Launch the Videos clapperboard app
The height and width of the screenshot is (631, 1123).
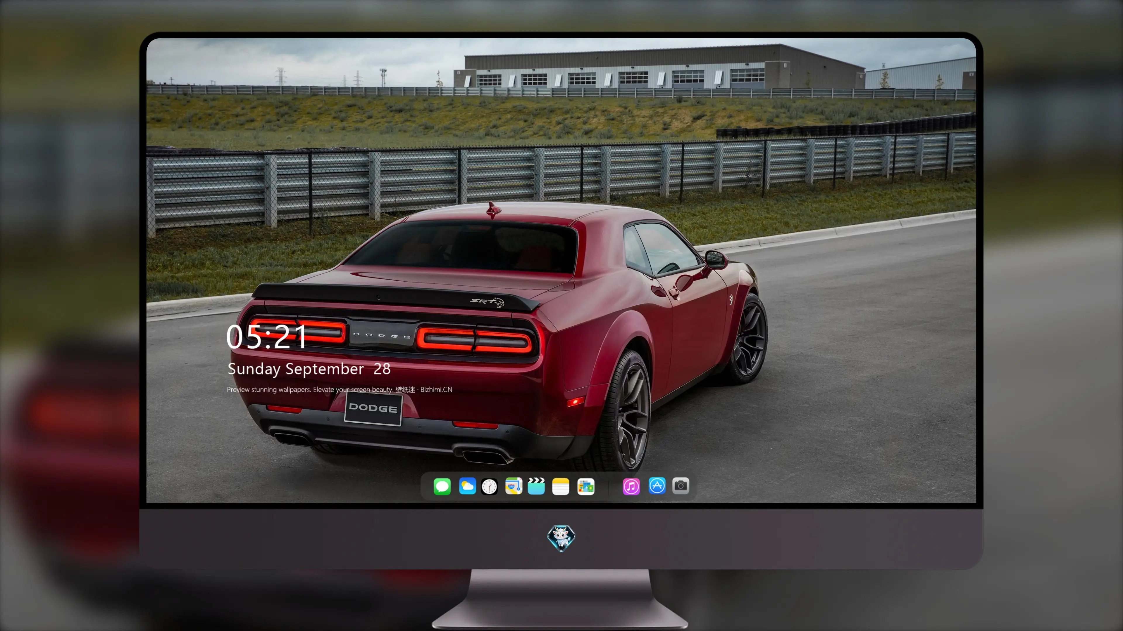click(536, 486)
